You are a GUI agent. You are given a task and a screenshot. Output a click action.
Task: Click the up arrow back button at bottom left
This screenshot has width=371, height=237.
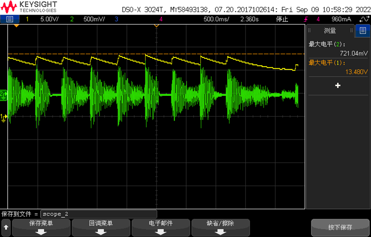tap(6, 228)
